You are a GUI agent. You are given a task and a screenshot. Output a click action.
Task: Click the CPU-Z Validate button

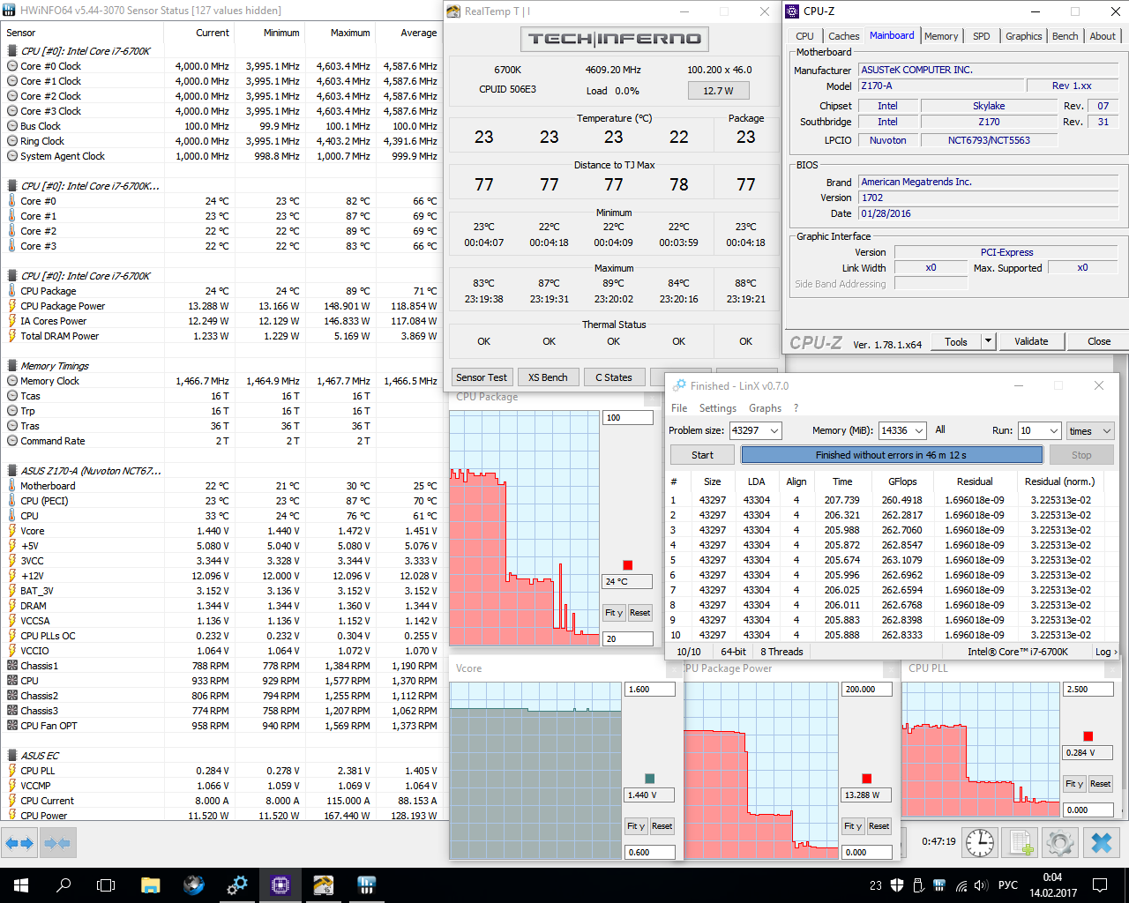[x=1031, y=341]
